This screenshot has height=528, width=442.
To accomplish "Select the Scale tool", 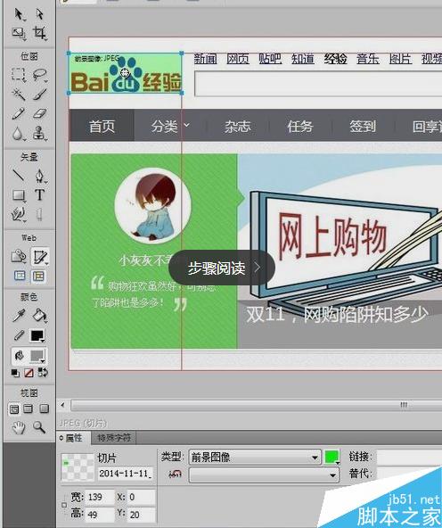I will (19, 33).
